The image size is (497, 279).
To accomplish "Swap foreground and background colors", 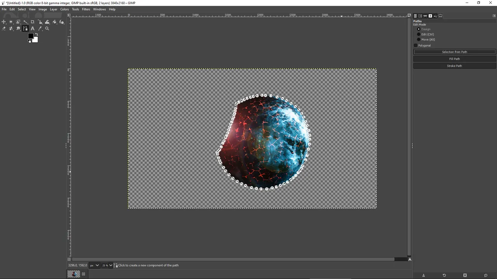I will click(x=36, y=34).
